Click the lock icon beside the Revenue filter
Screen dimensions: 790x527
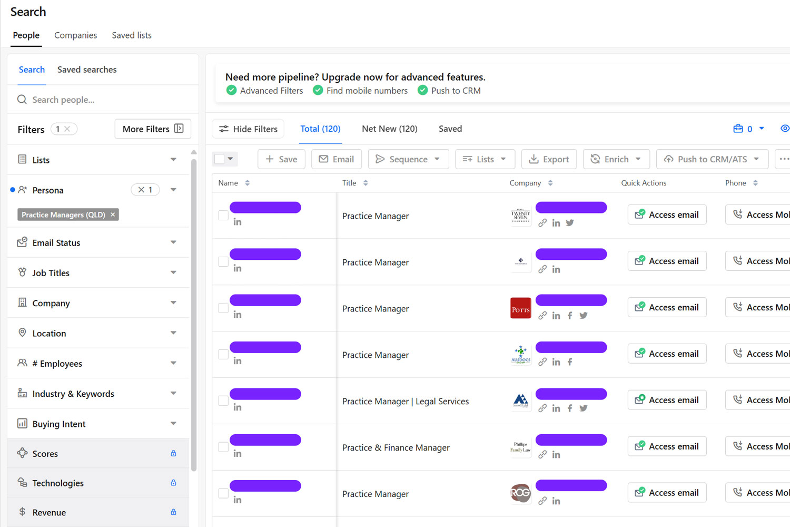pyautogui.click(x=173, y=512)
